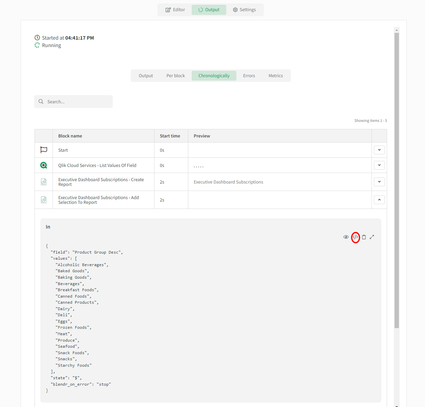Viewport: 425px width, 407px height.
Task: Click the search magnifier icon
Action: coord(41,102)
